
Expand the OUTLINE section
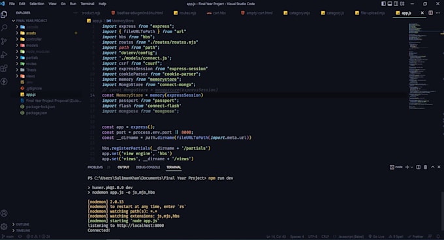[x=21, y=224]
